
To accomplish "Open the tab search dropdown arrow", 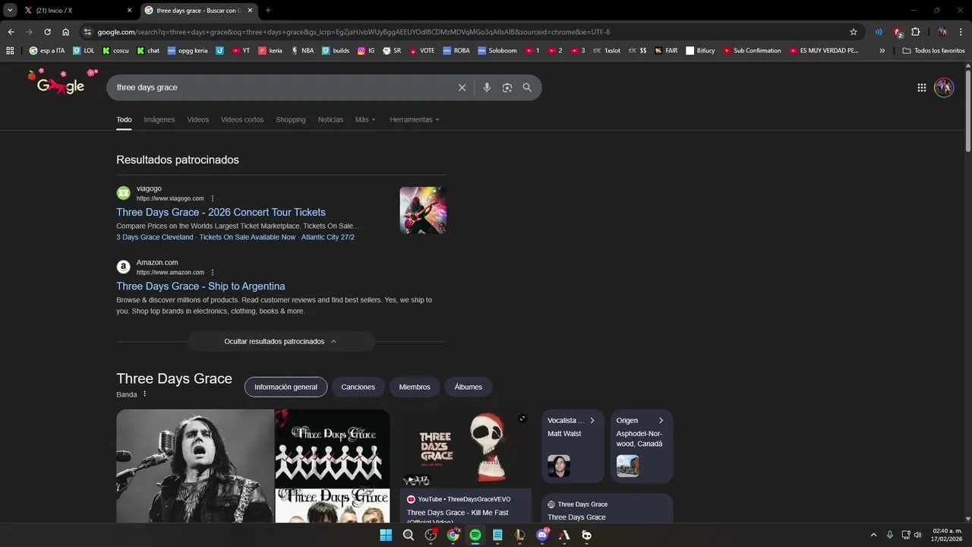I will (10, 10).
